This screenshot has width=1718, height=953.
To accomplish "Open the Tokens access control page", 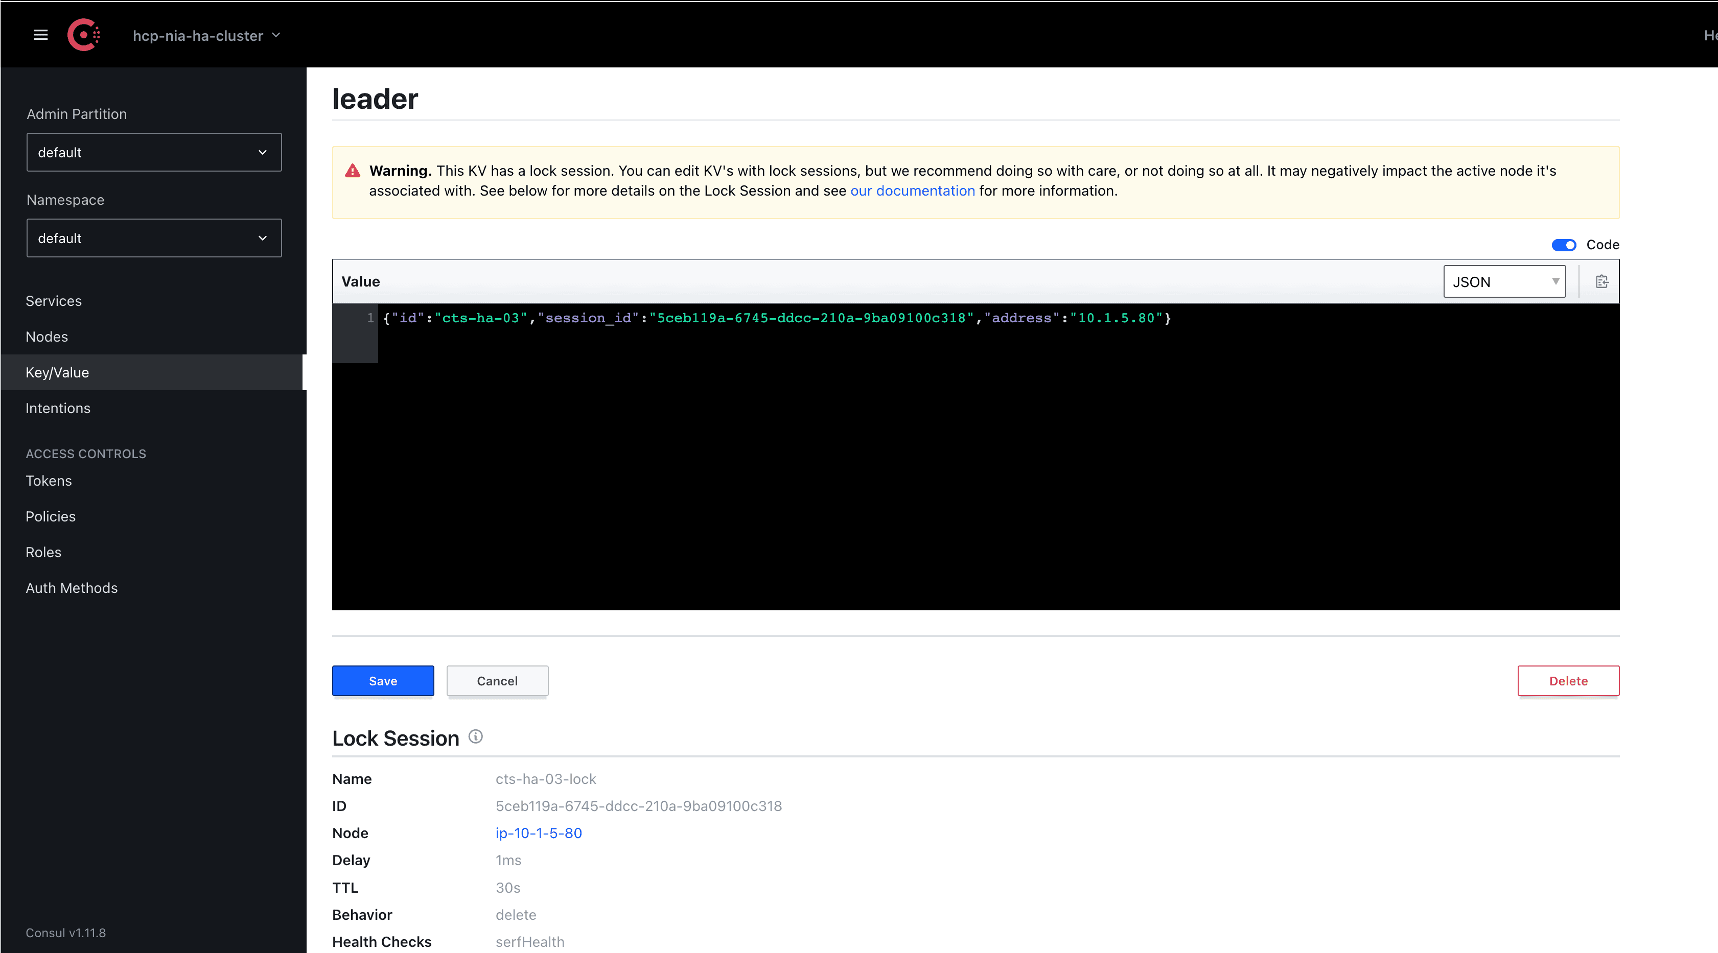I will (49, 481).
